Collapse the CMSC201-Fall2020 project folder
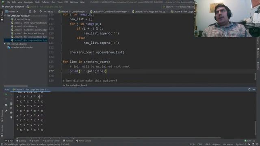The height and width of the screenshot is (146, 260). point(5,15)
